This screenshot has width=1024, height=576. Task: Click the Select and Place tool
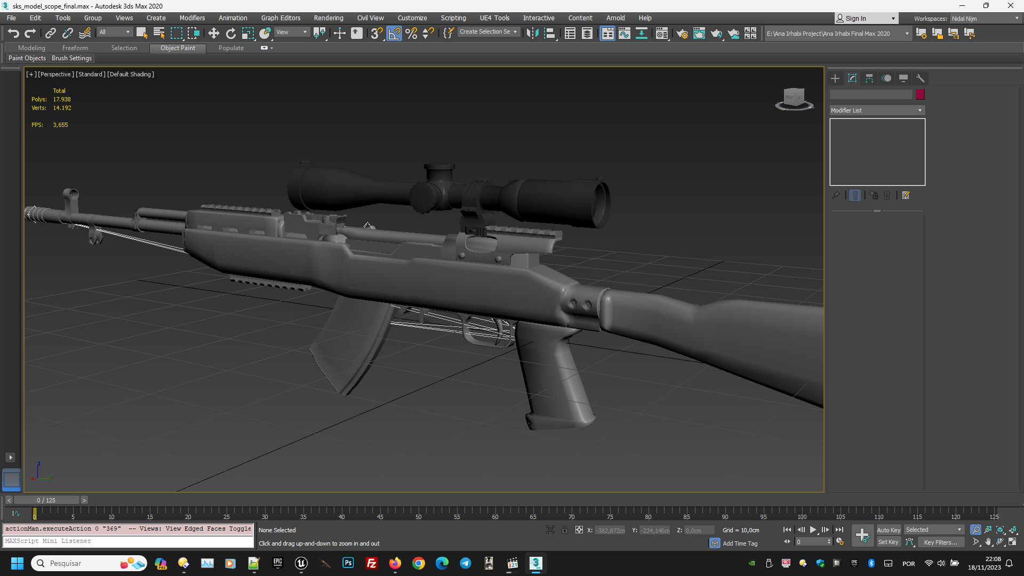tap(265, 33)
